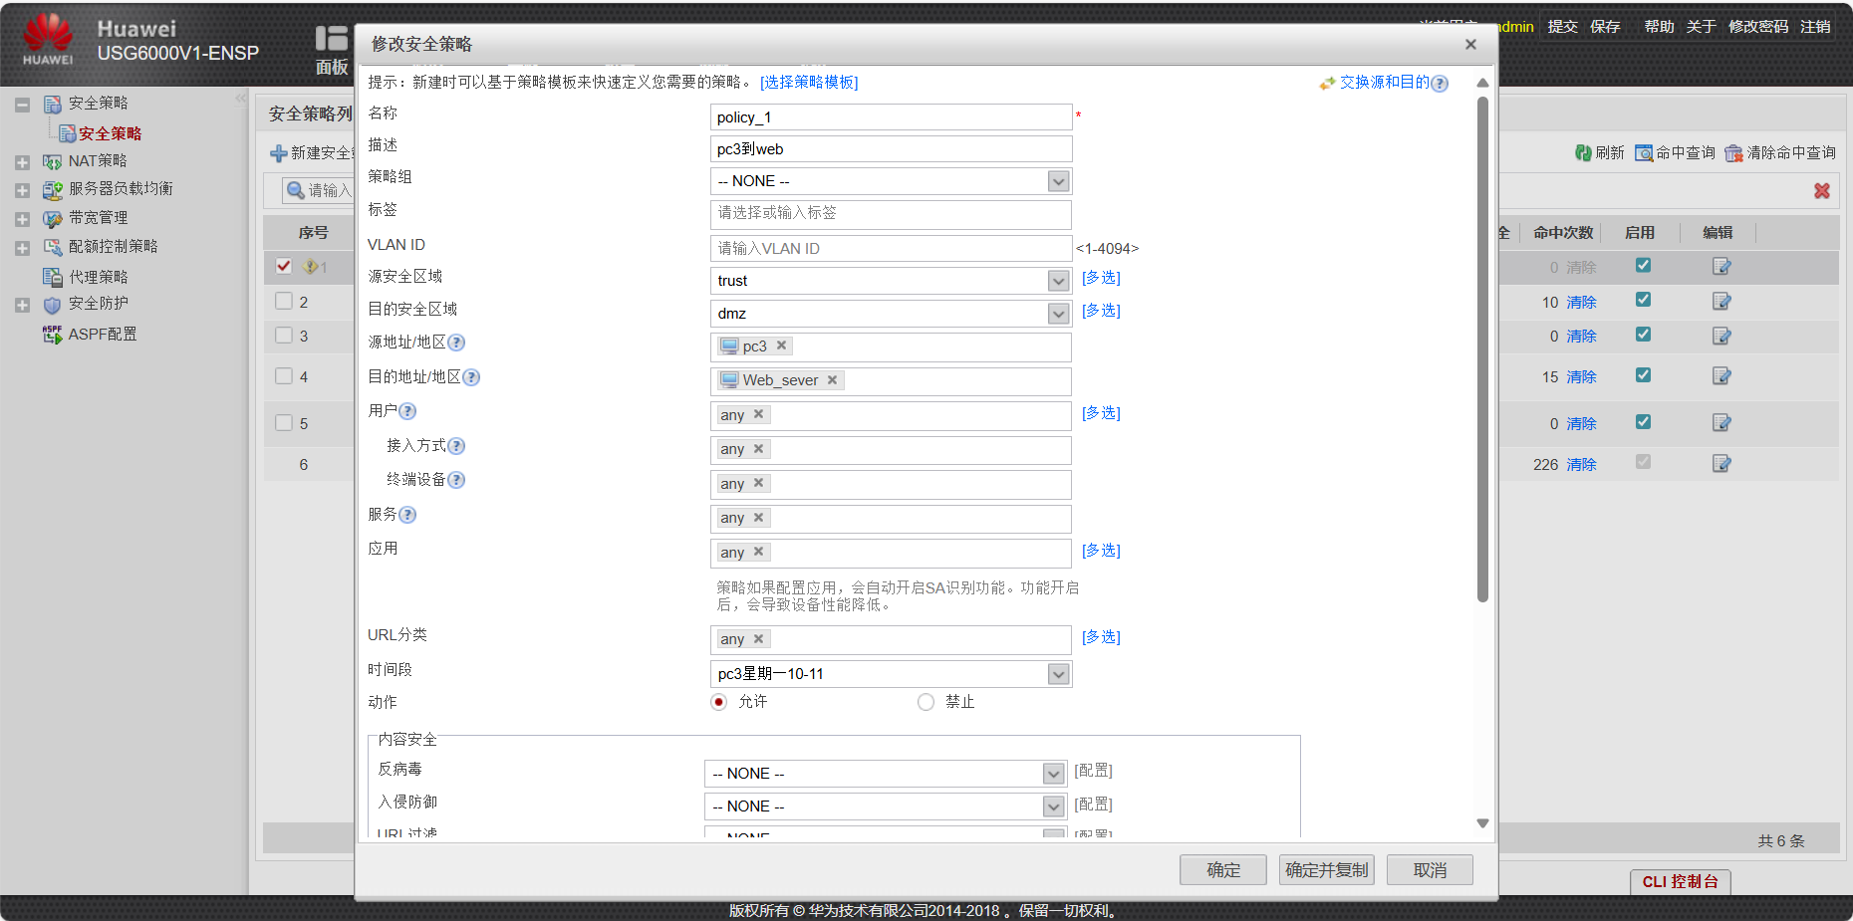Click edit icon for row with 15 hits
This screenshot has width=1853, height=921.
click(x=1721, y=375)
